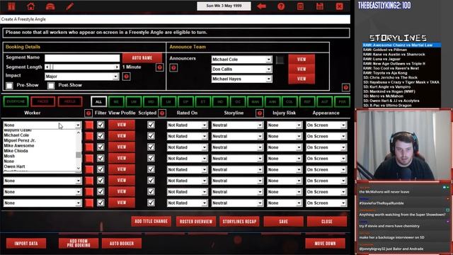The image size is (453, 255).
Task: Open the Storyline column help icon
Action: pos(260,113)
